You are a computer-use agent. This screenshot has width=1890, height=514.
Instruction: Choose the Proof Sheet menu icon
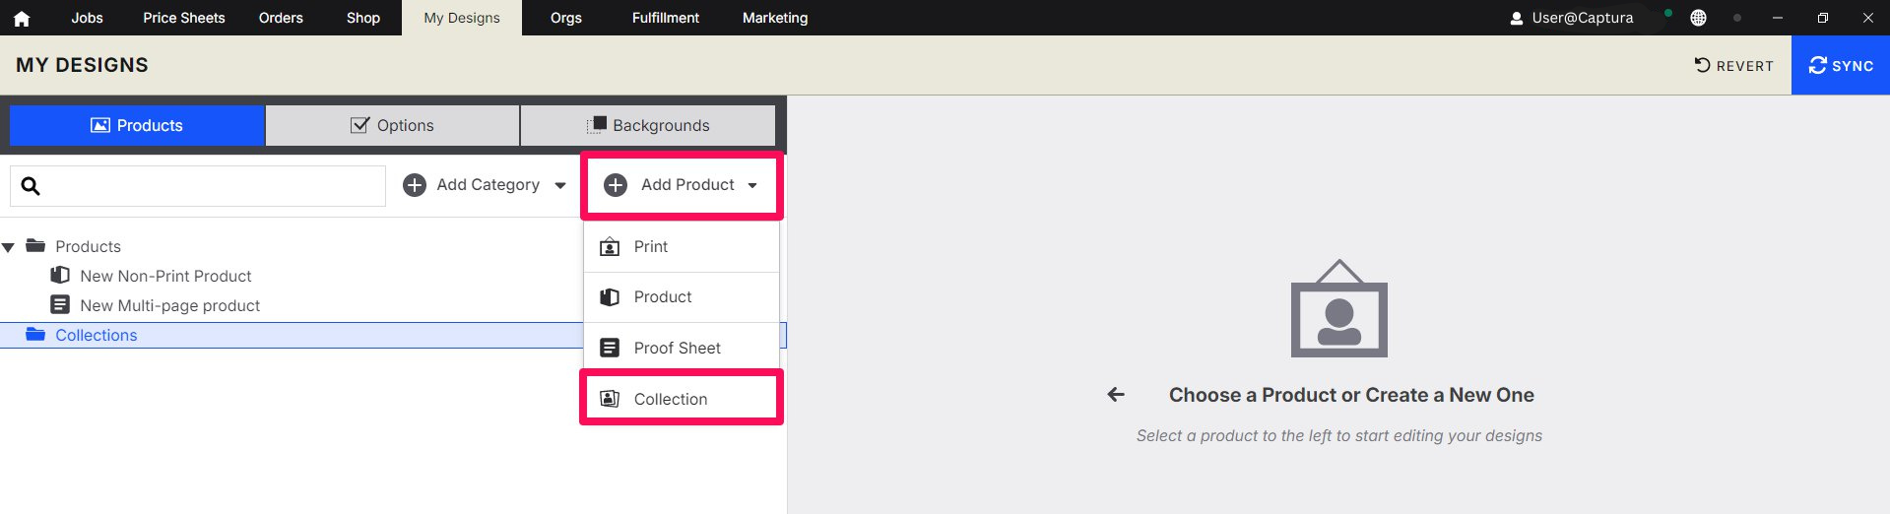point(610,348)
